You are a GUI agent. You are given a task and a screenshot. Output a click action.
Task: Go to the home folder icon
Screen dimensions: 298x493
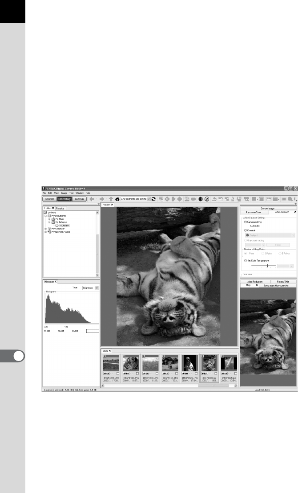[x=117, y=199]
